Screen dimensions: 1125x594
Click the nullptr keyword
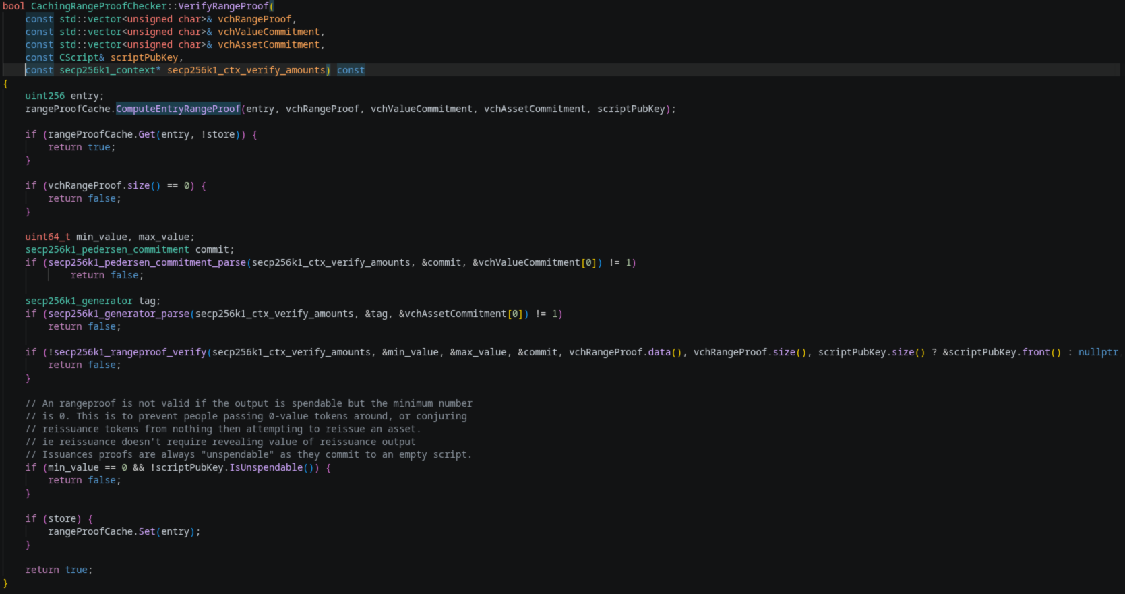click(1098, 352)
